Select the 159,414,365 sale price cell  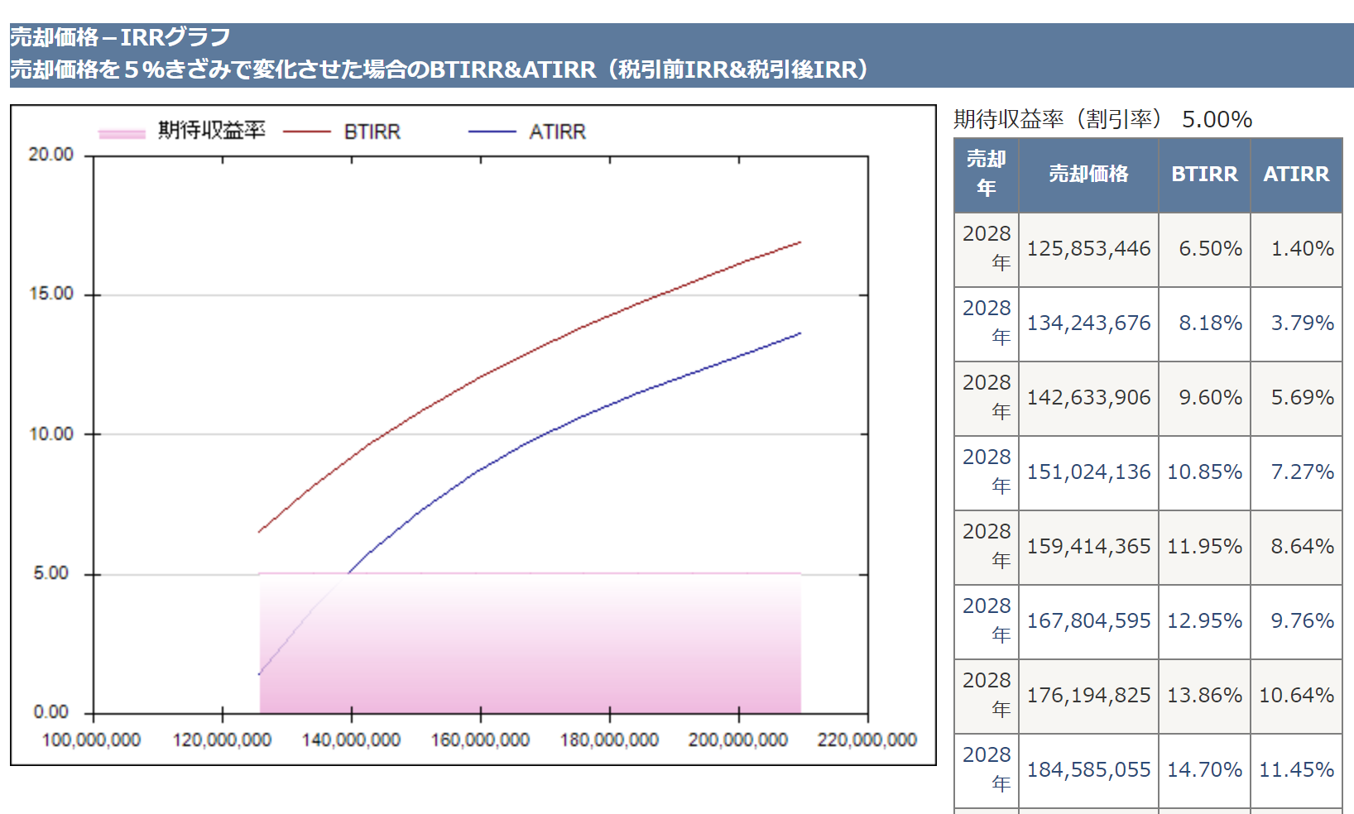point(1088,547)
